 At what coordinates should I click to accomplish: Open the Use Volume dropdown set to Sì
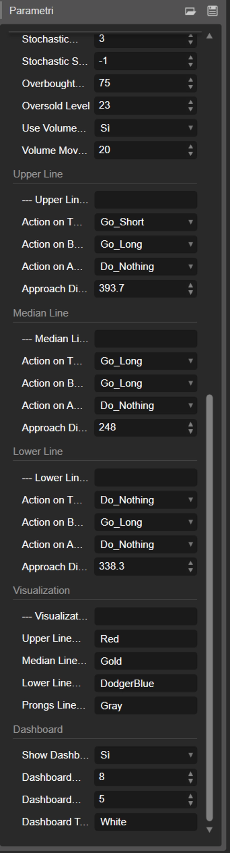pyautogui.click(x=146, y=128)
